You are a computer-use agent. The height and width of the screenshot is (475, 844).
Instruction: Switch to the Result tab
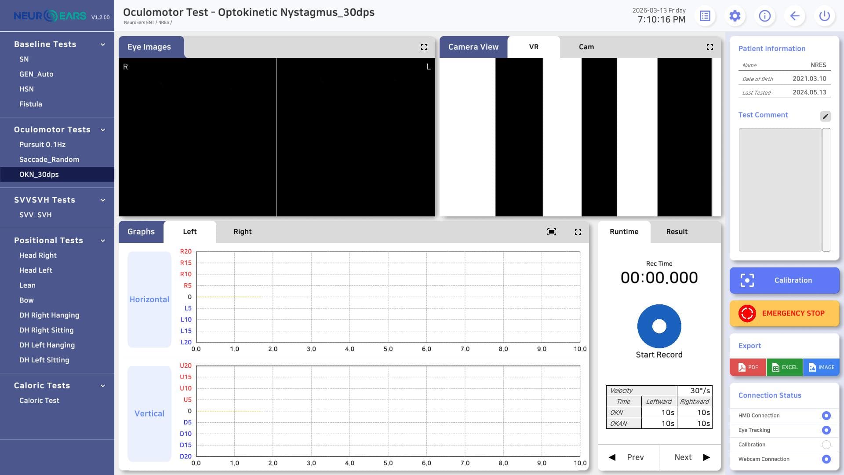(677, 232)
